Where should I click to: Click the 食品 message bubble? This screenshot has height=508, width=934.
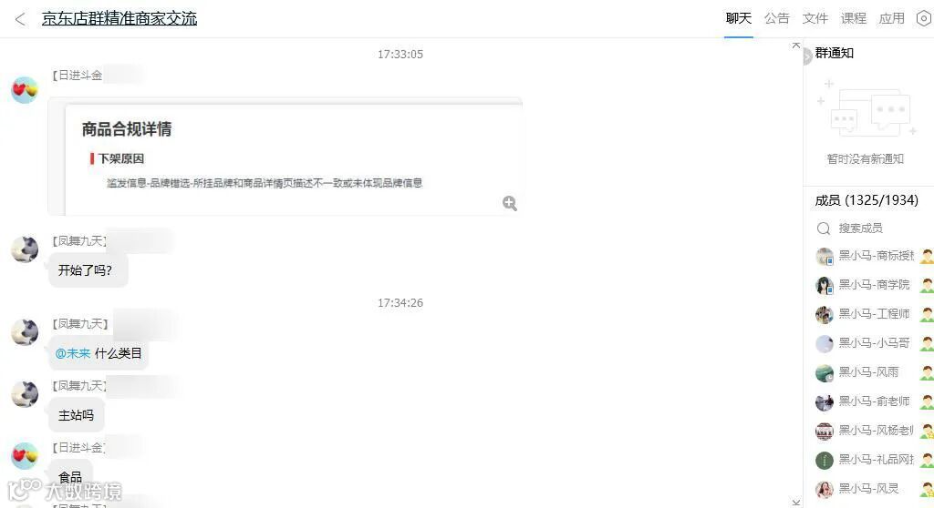[x=70, y=477]
